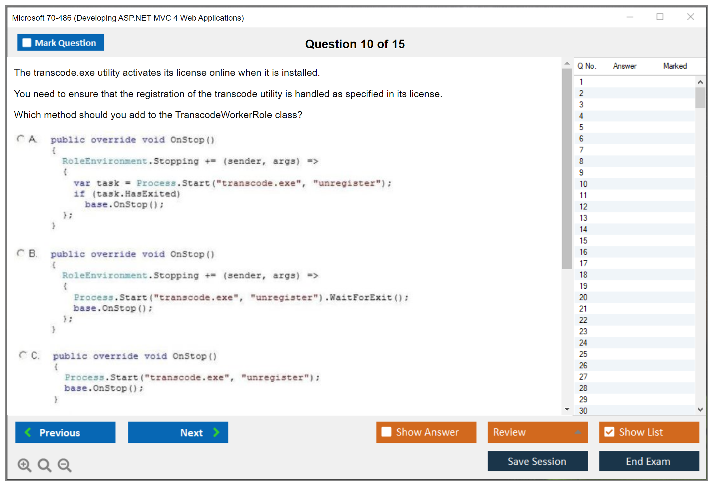Screen dimensions: 716x489
Task: Toggle the Mark Question checkbox
Action: (x=27, y=43)
